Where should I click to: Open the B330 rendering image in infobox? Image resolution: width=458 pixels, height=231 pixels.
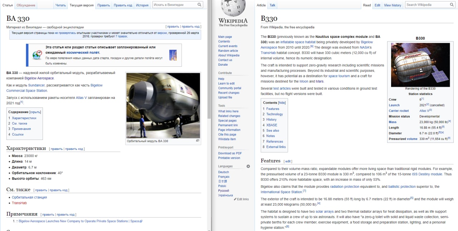coord(420,65)
